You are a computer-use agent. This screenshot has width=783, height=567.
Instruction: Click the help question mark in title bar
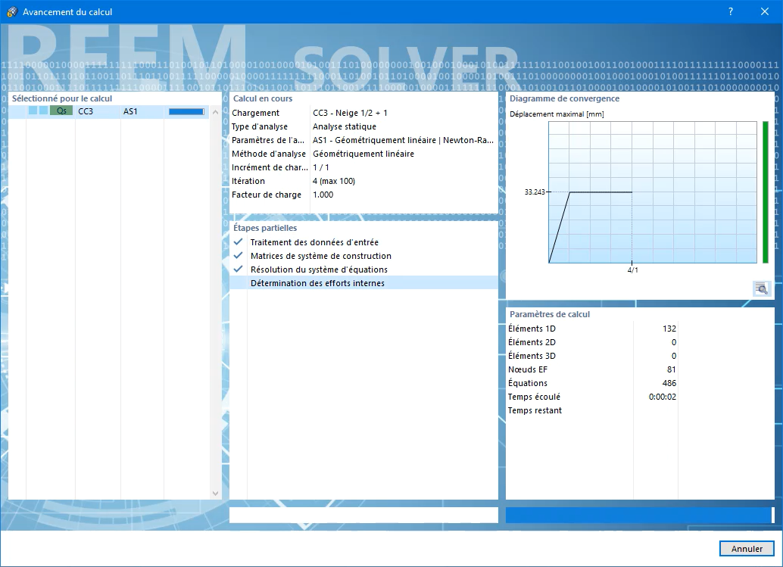point(731,11)
